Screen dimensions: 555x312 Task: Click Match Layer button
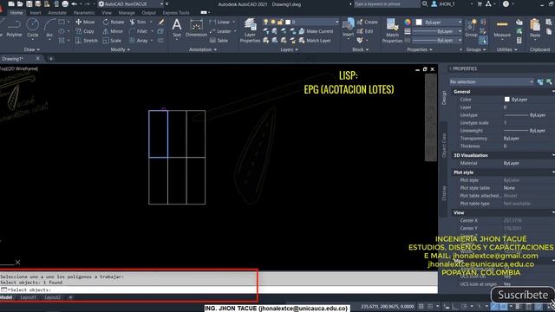[x=315, y=41]
